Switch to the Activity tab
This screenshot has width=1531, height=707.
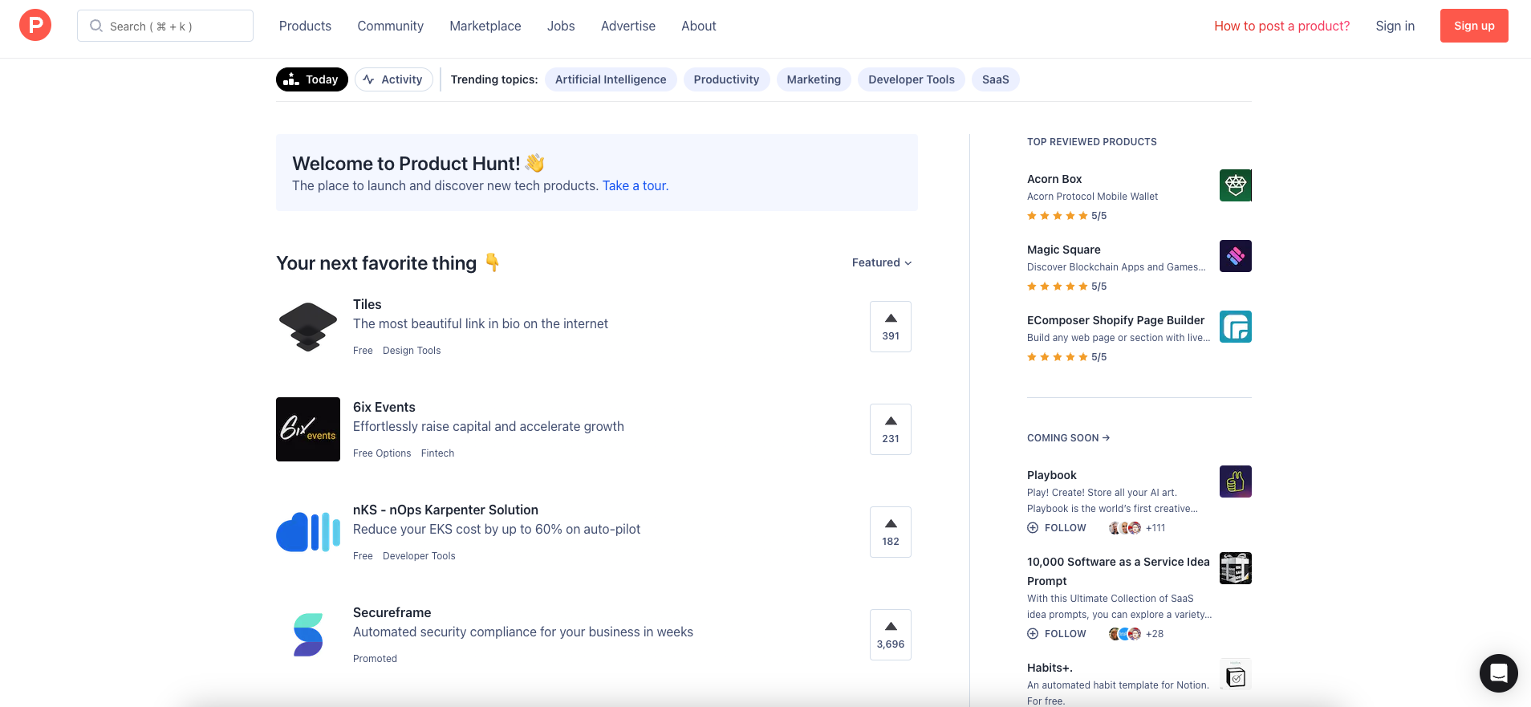tap(394, 79)
